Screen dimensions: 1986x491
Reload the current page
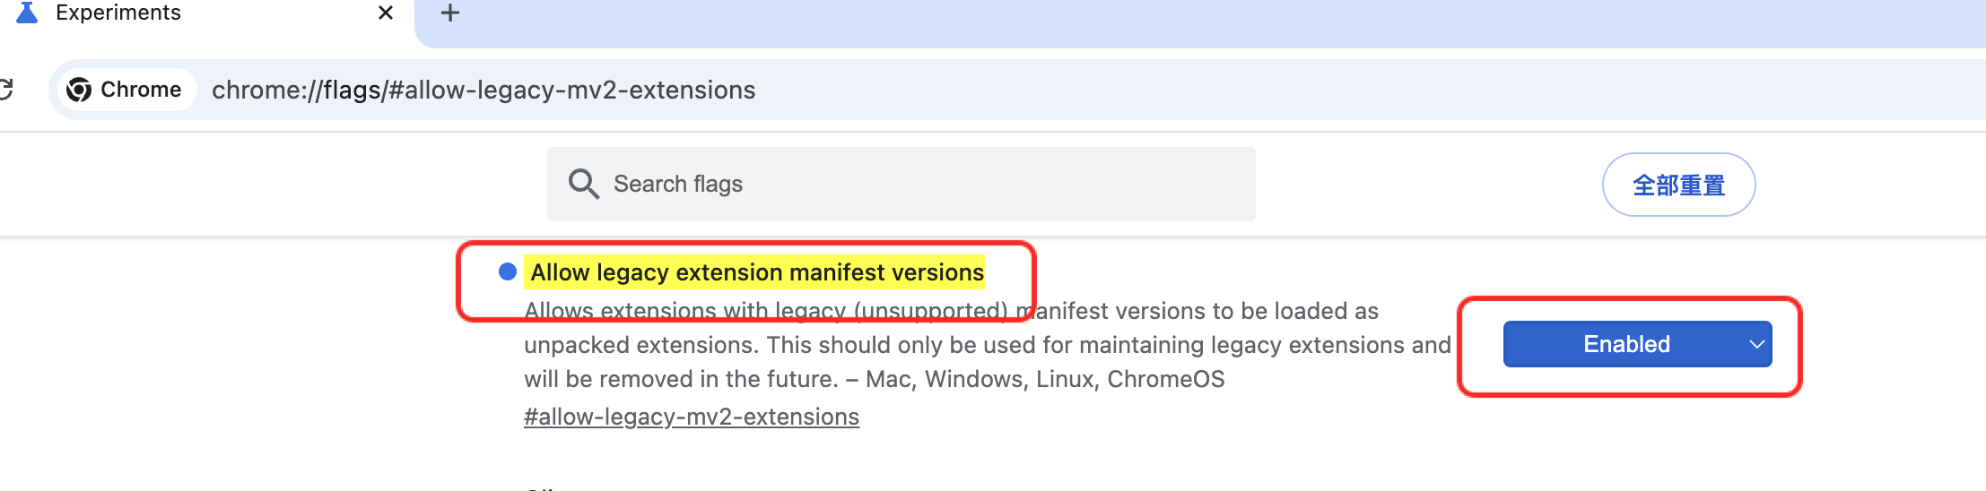[x=5, y=90]
